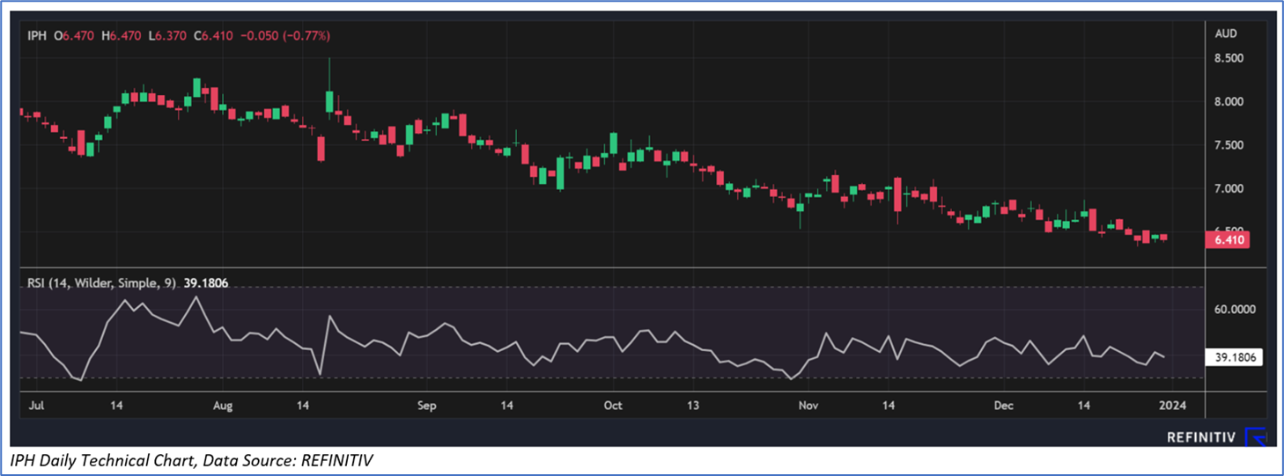
Task: Click the Oct date axis label
Action: point(613,406)
